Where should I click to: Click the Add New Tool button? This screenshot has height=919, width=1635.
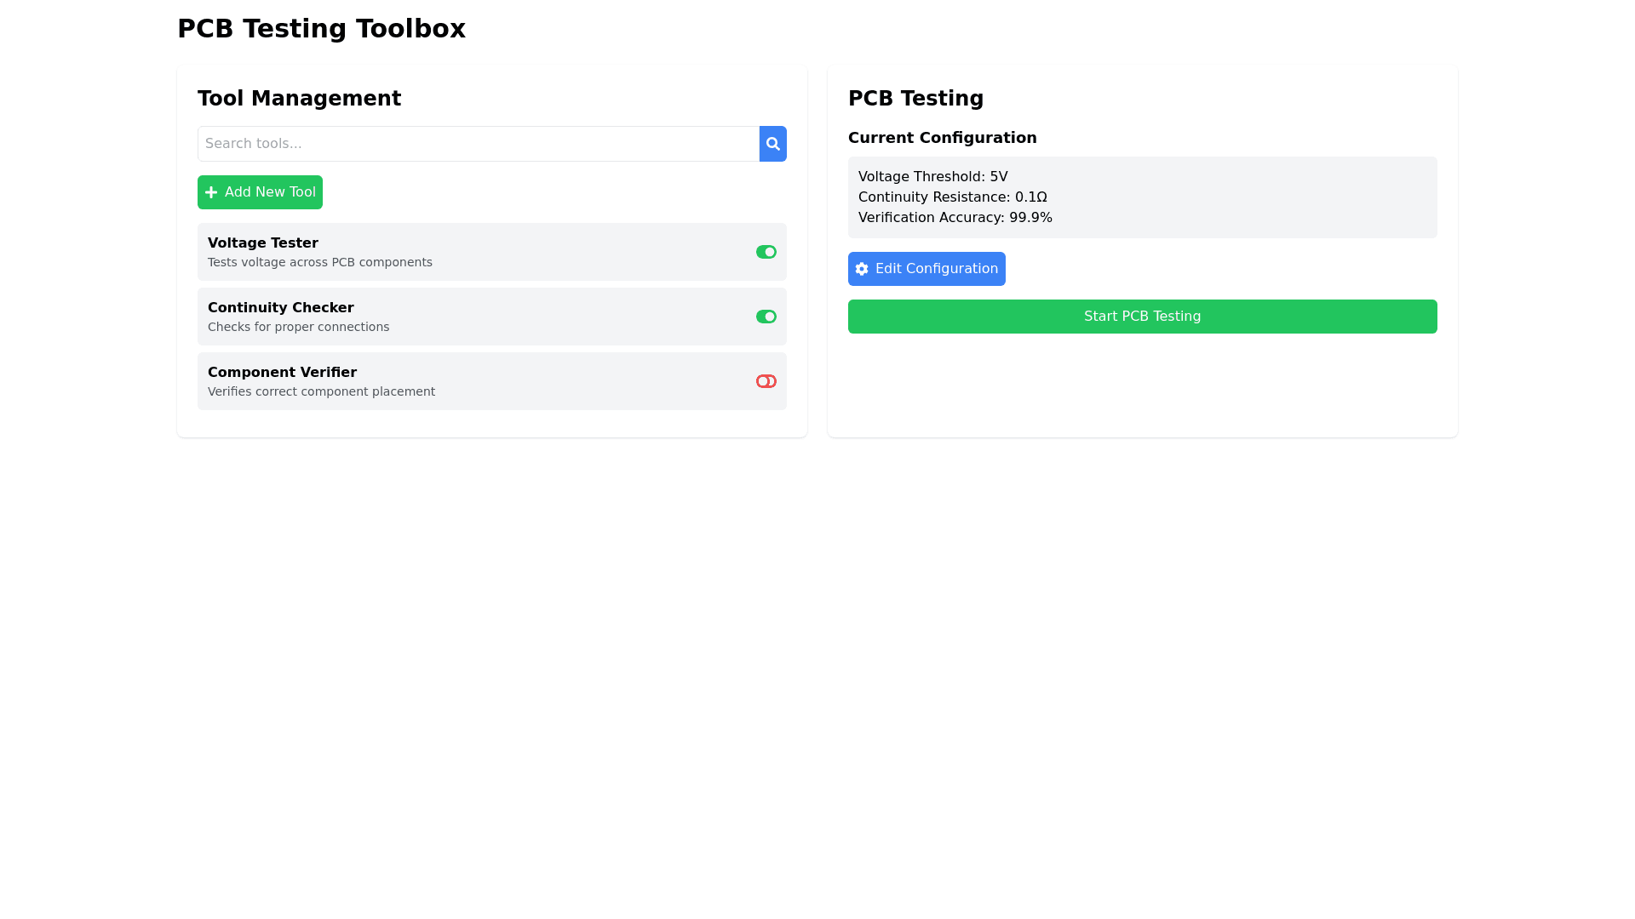click(x=260, y=192)
